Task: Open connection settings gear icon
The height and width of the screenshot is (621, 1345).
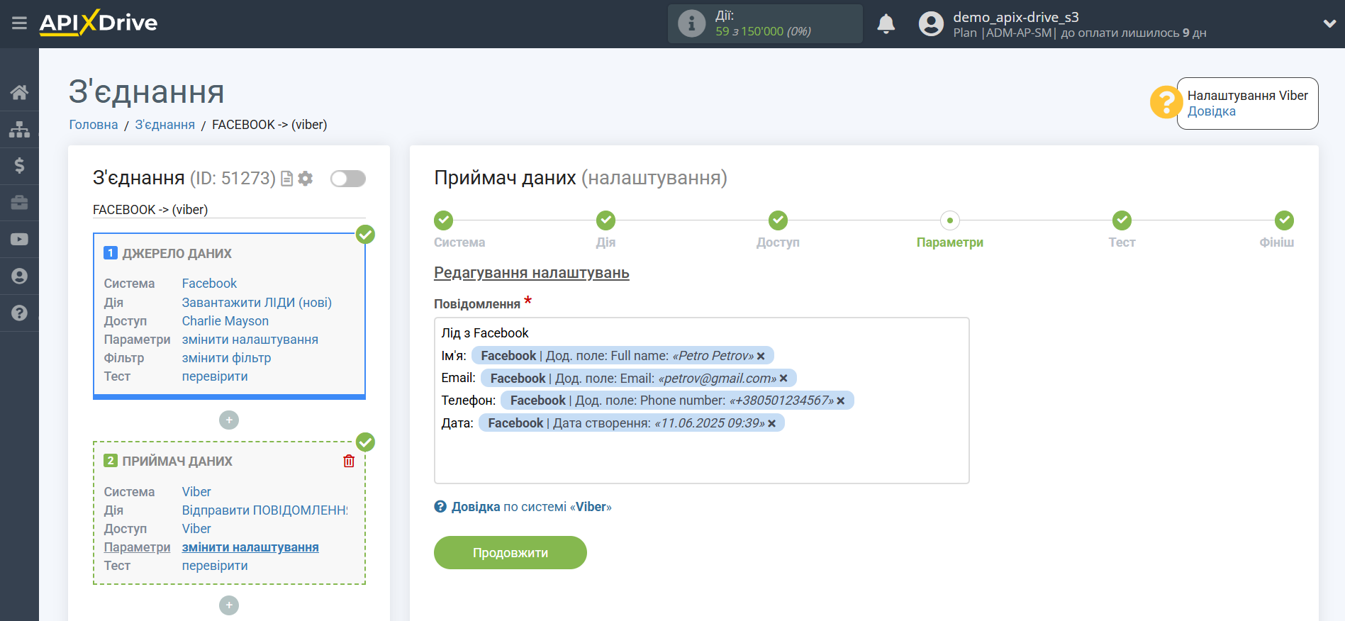Action: 306,179
